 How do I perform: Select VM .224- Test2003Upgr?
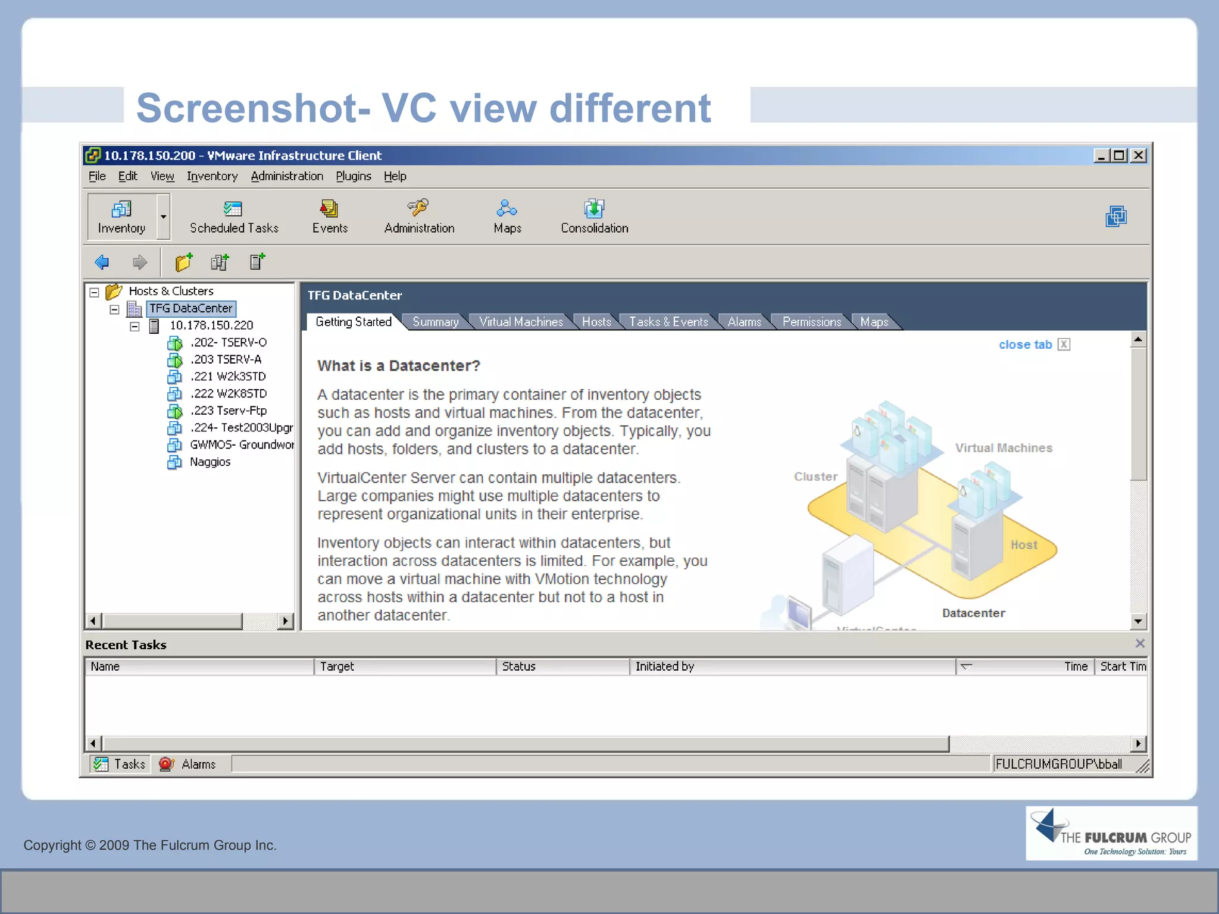(x=241, y=428)
